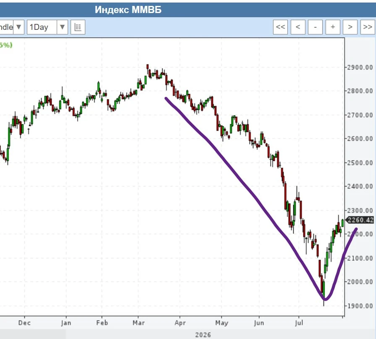The width and height of the screenshot is (376, 339).
Task: Click the 1900.00 price axis label
Action: click(x=360, y=306)
